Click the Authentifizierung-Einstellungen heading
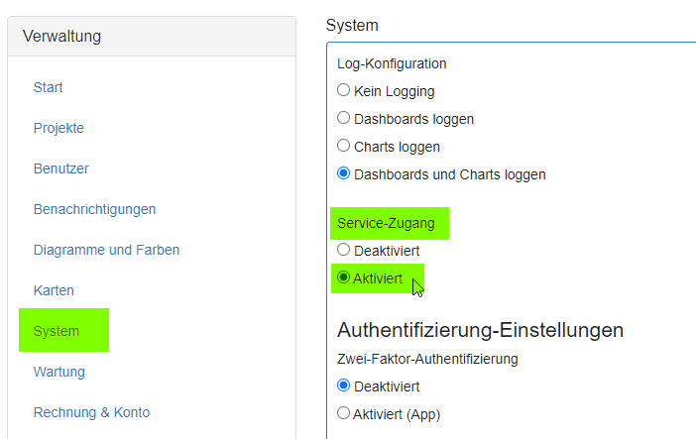The height and width of the screenshot is (439, 696). coord(480,330)
